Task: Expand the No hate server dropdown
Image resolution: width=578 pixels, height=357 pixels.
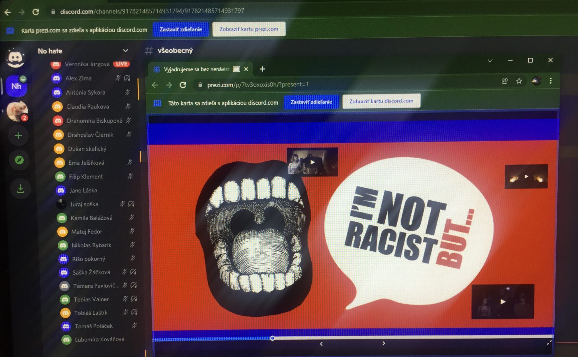Action: (125, 51)
